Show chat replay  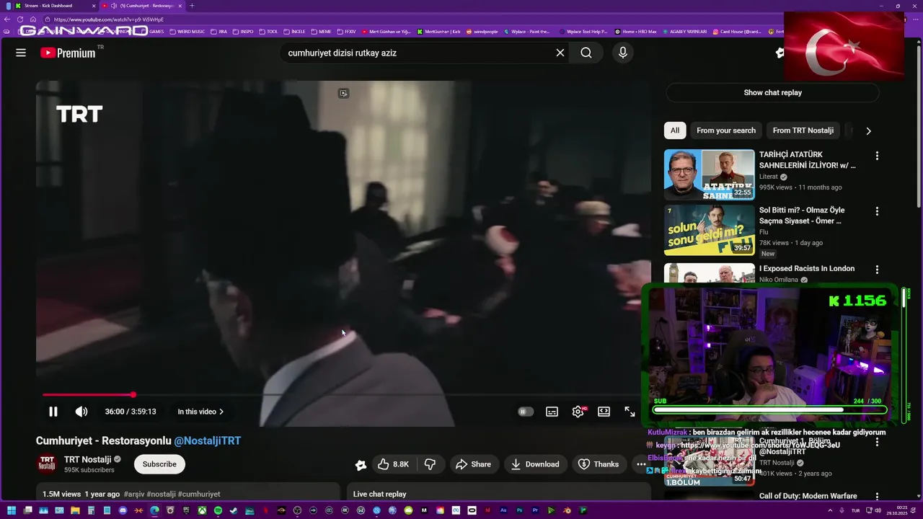click(772, 92)
